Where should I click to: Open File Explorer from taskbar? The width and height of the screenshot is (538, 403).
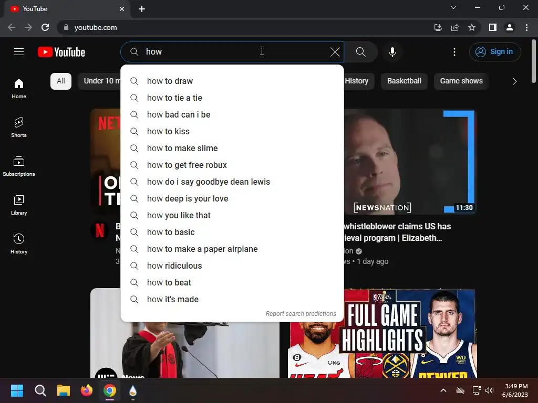point(64,390)
